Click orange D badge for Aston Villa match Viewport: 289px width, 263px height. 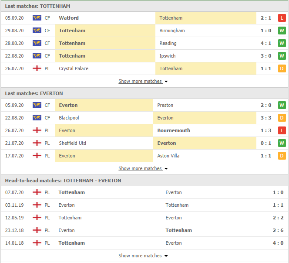(x=282, y=156)
